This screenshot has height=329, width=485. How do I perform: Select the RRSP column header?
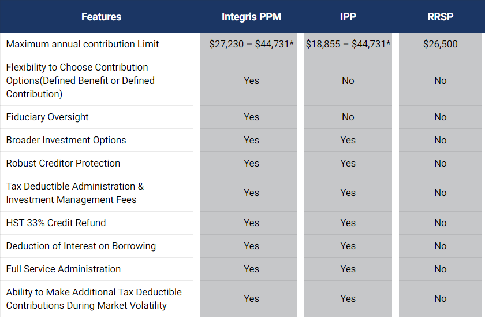(440, 17)
